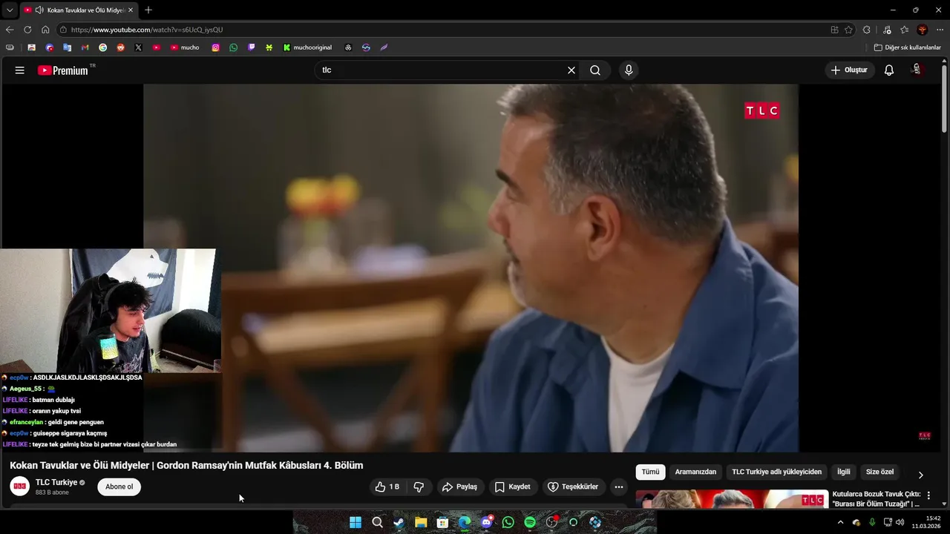This screenshot has height=534, width=950.
Task: Open the muchooriginal Kick bookmark
Action: [x=307, y=47]
